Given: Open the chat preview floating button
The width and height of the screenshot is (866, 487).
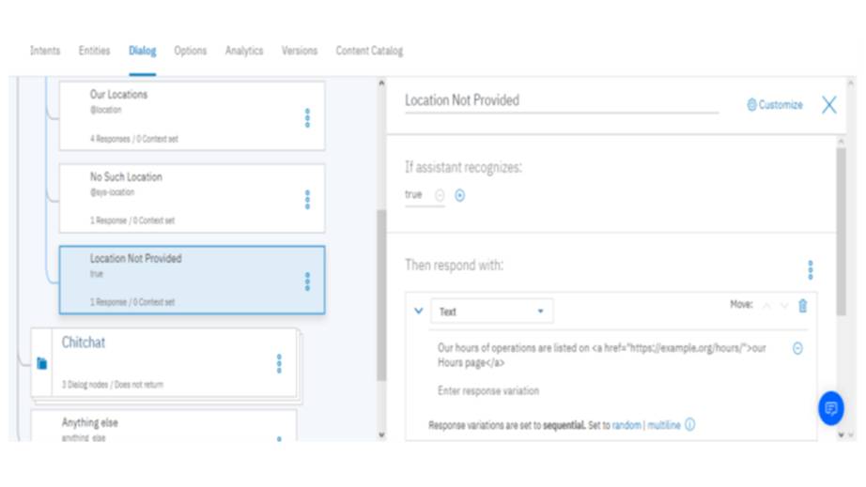Looking at the screenshot, I should 830,408.
